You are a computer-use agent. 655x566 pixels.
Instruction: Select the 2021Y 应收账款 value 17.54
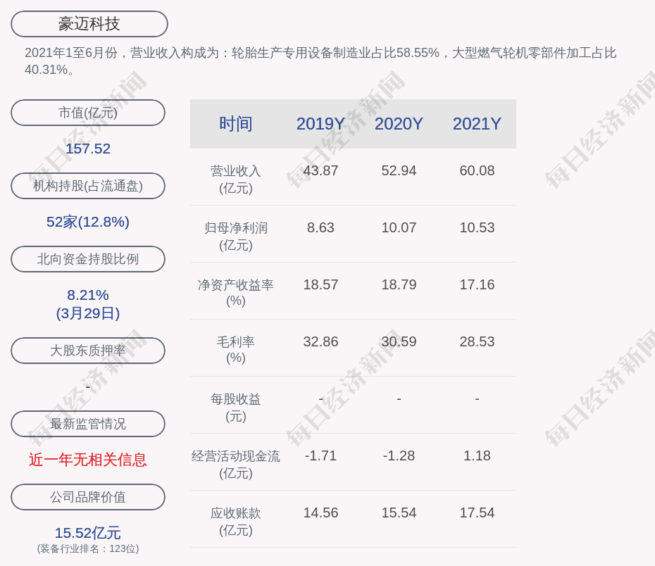click(x=477, y=513)
